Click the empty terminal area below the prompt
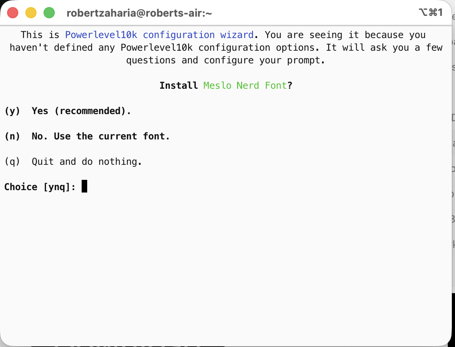This screenshot has width=455, height=347. coord(226,257)
